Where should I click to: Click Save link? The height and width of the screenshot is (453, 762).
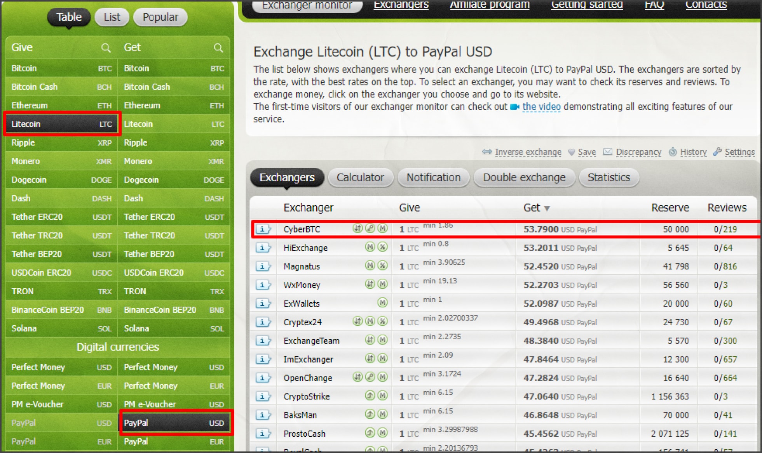[587, 152]
